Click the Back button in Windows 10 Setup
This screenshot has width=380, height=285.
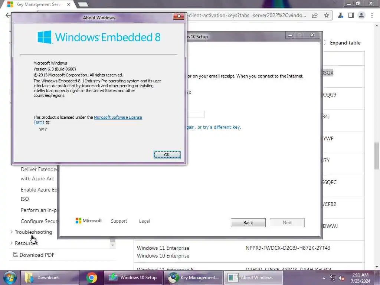[x=248, y=223]
